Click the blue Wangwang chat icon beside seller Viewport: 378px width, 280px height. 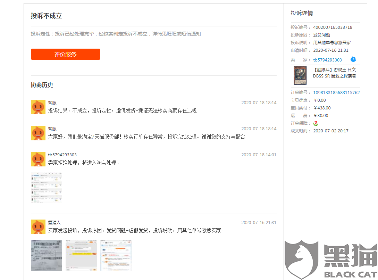point(353,59)
